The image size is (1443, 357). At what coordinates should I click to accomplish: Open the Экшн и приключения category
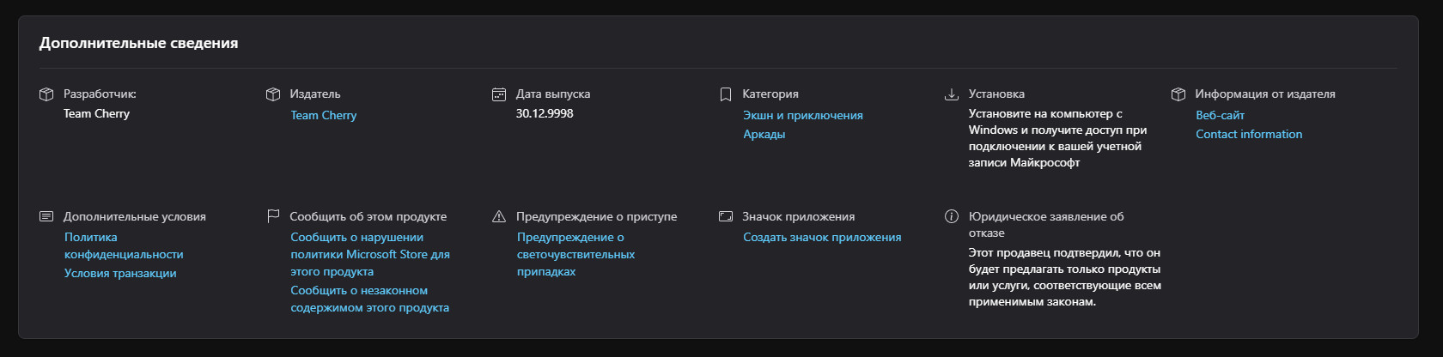(x=803, y=115)
